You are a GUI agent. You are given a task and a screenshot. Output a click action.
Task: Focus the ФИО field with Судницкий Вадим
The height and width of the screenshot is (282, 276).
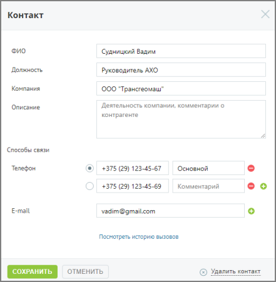click(x=181, y=51)
